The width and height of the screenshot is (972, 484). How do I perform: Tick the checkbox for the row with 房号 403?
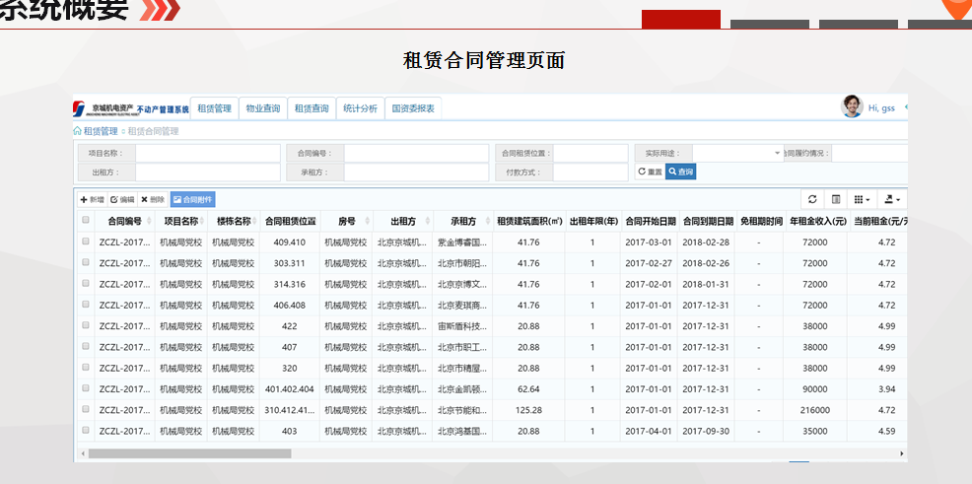pos(86,431)
